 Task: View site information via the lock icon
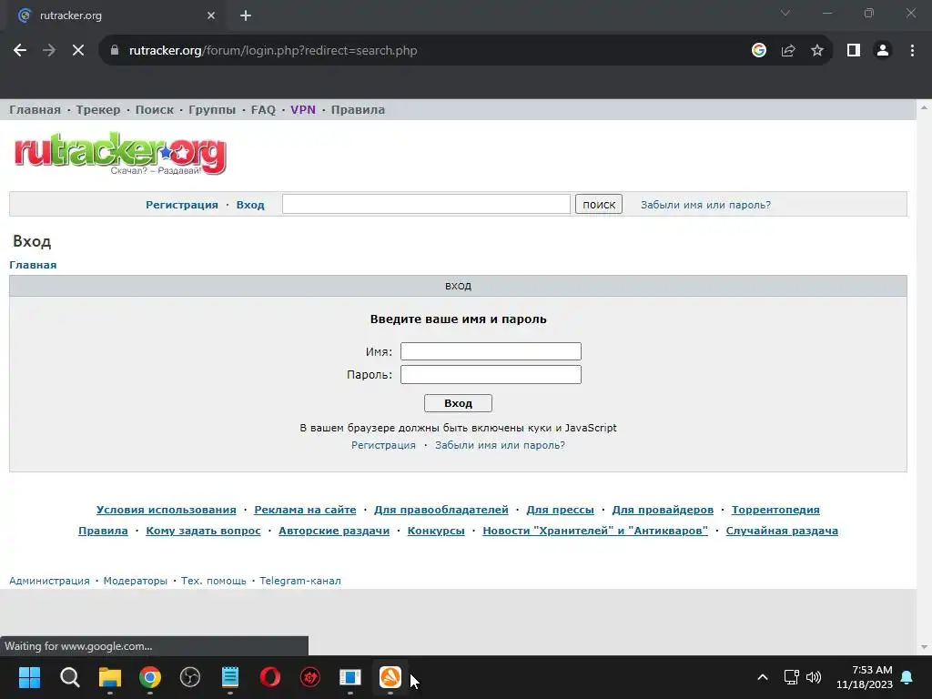[115, 51]
